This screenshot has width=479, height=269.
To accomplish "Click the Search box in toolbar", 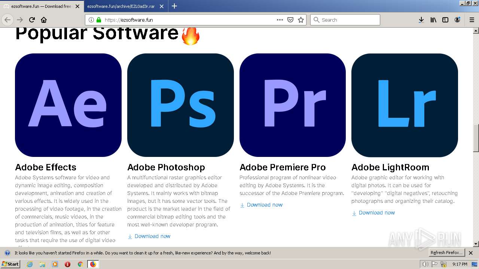I will [345, 20].
